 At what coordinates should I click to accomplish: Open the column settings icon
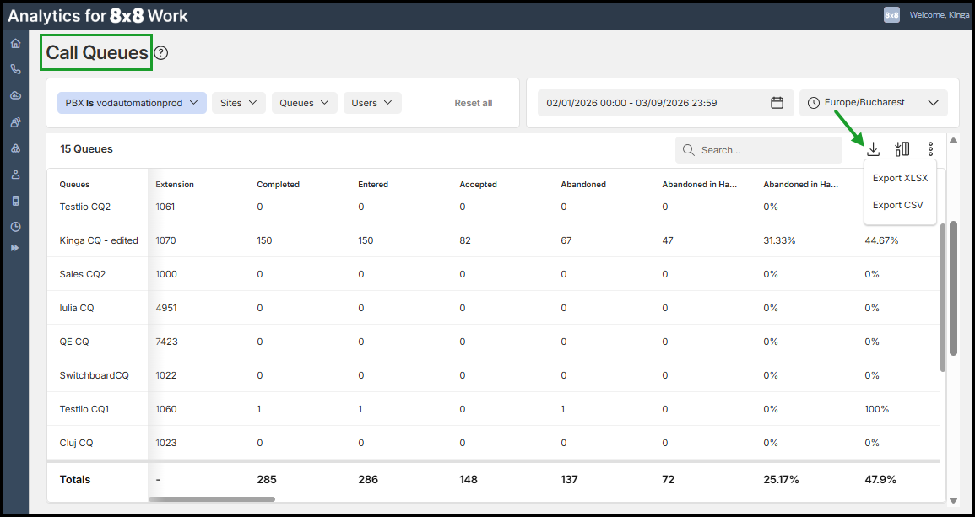(902, 149)
